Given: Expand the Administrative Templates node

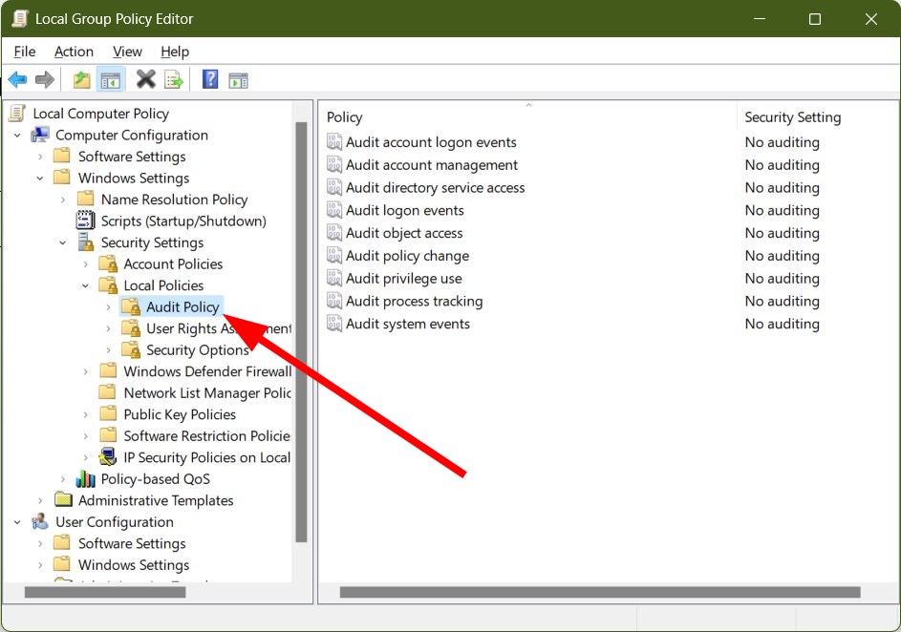Looking at the screenshot, I should [39, 500].
